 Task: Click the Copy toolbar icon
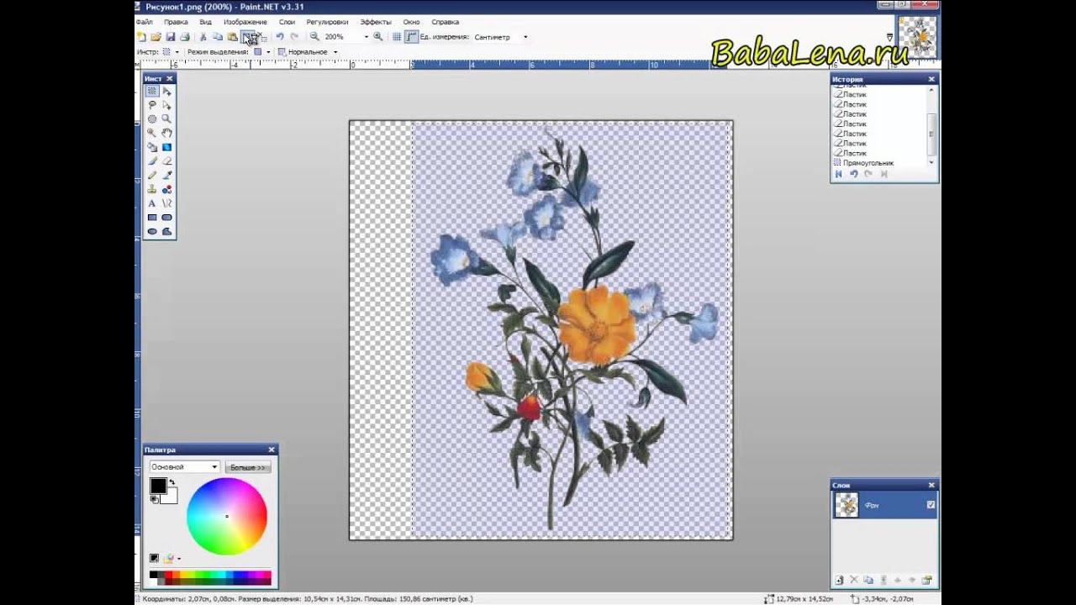pyautogui.click(x=218, y=37)
